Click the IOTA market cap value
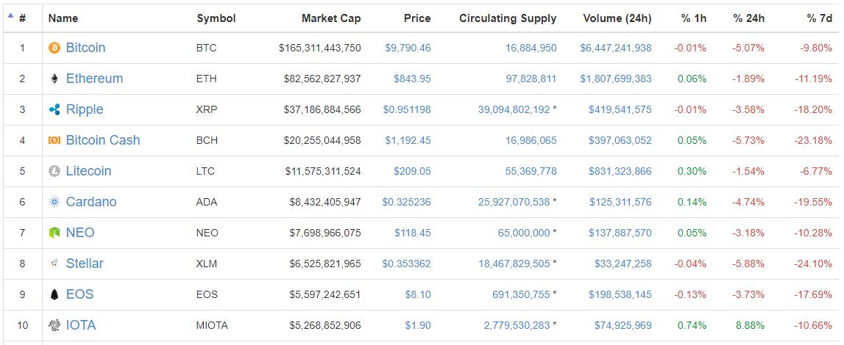 (322, 325)
